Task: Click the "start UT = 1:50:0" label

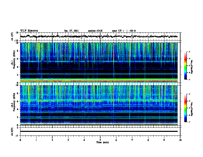Action: [124, 31]
